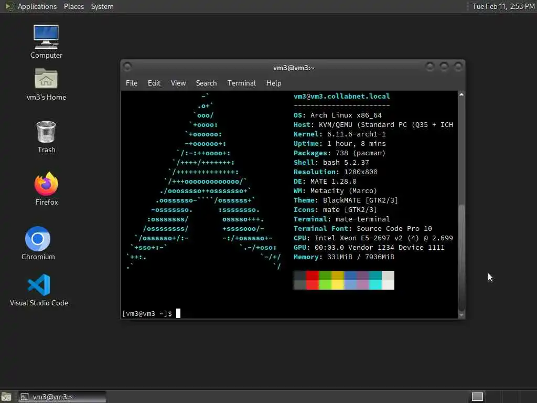Open the terminal Help menu
The image size is (537, 403).
tap(274, 83)
